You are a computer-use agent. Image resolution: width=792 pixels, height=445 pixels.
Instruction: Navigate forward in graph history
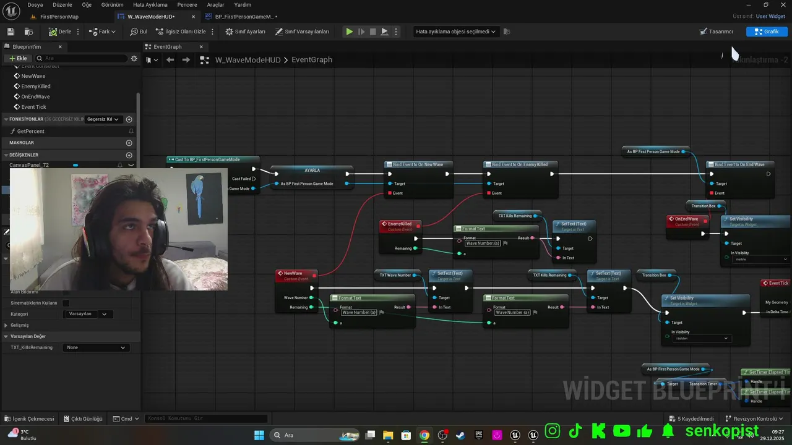click(186, 60)
